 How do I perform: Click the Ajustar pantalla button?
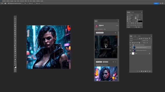coord(31,3)
